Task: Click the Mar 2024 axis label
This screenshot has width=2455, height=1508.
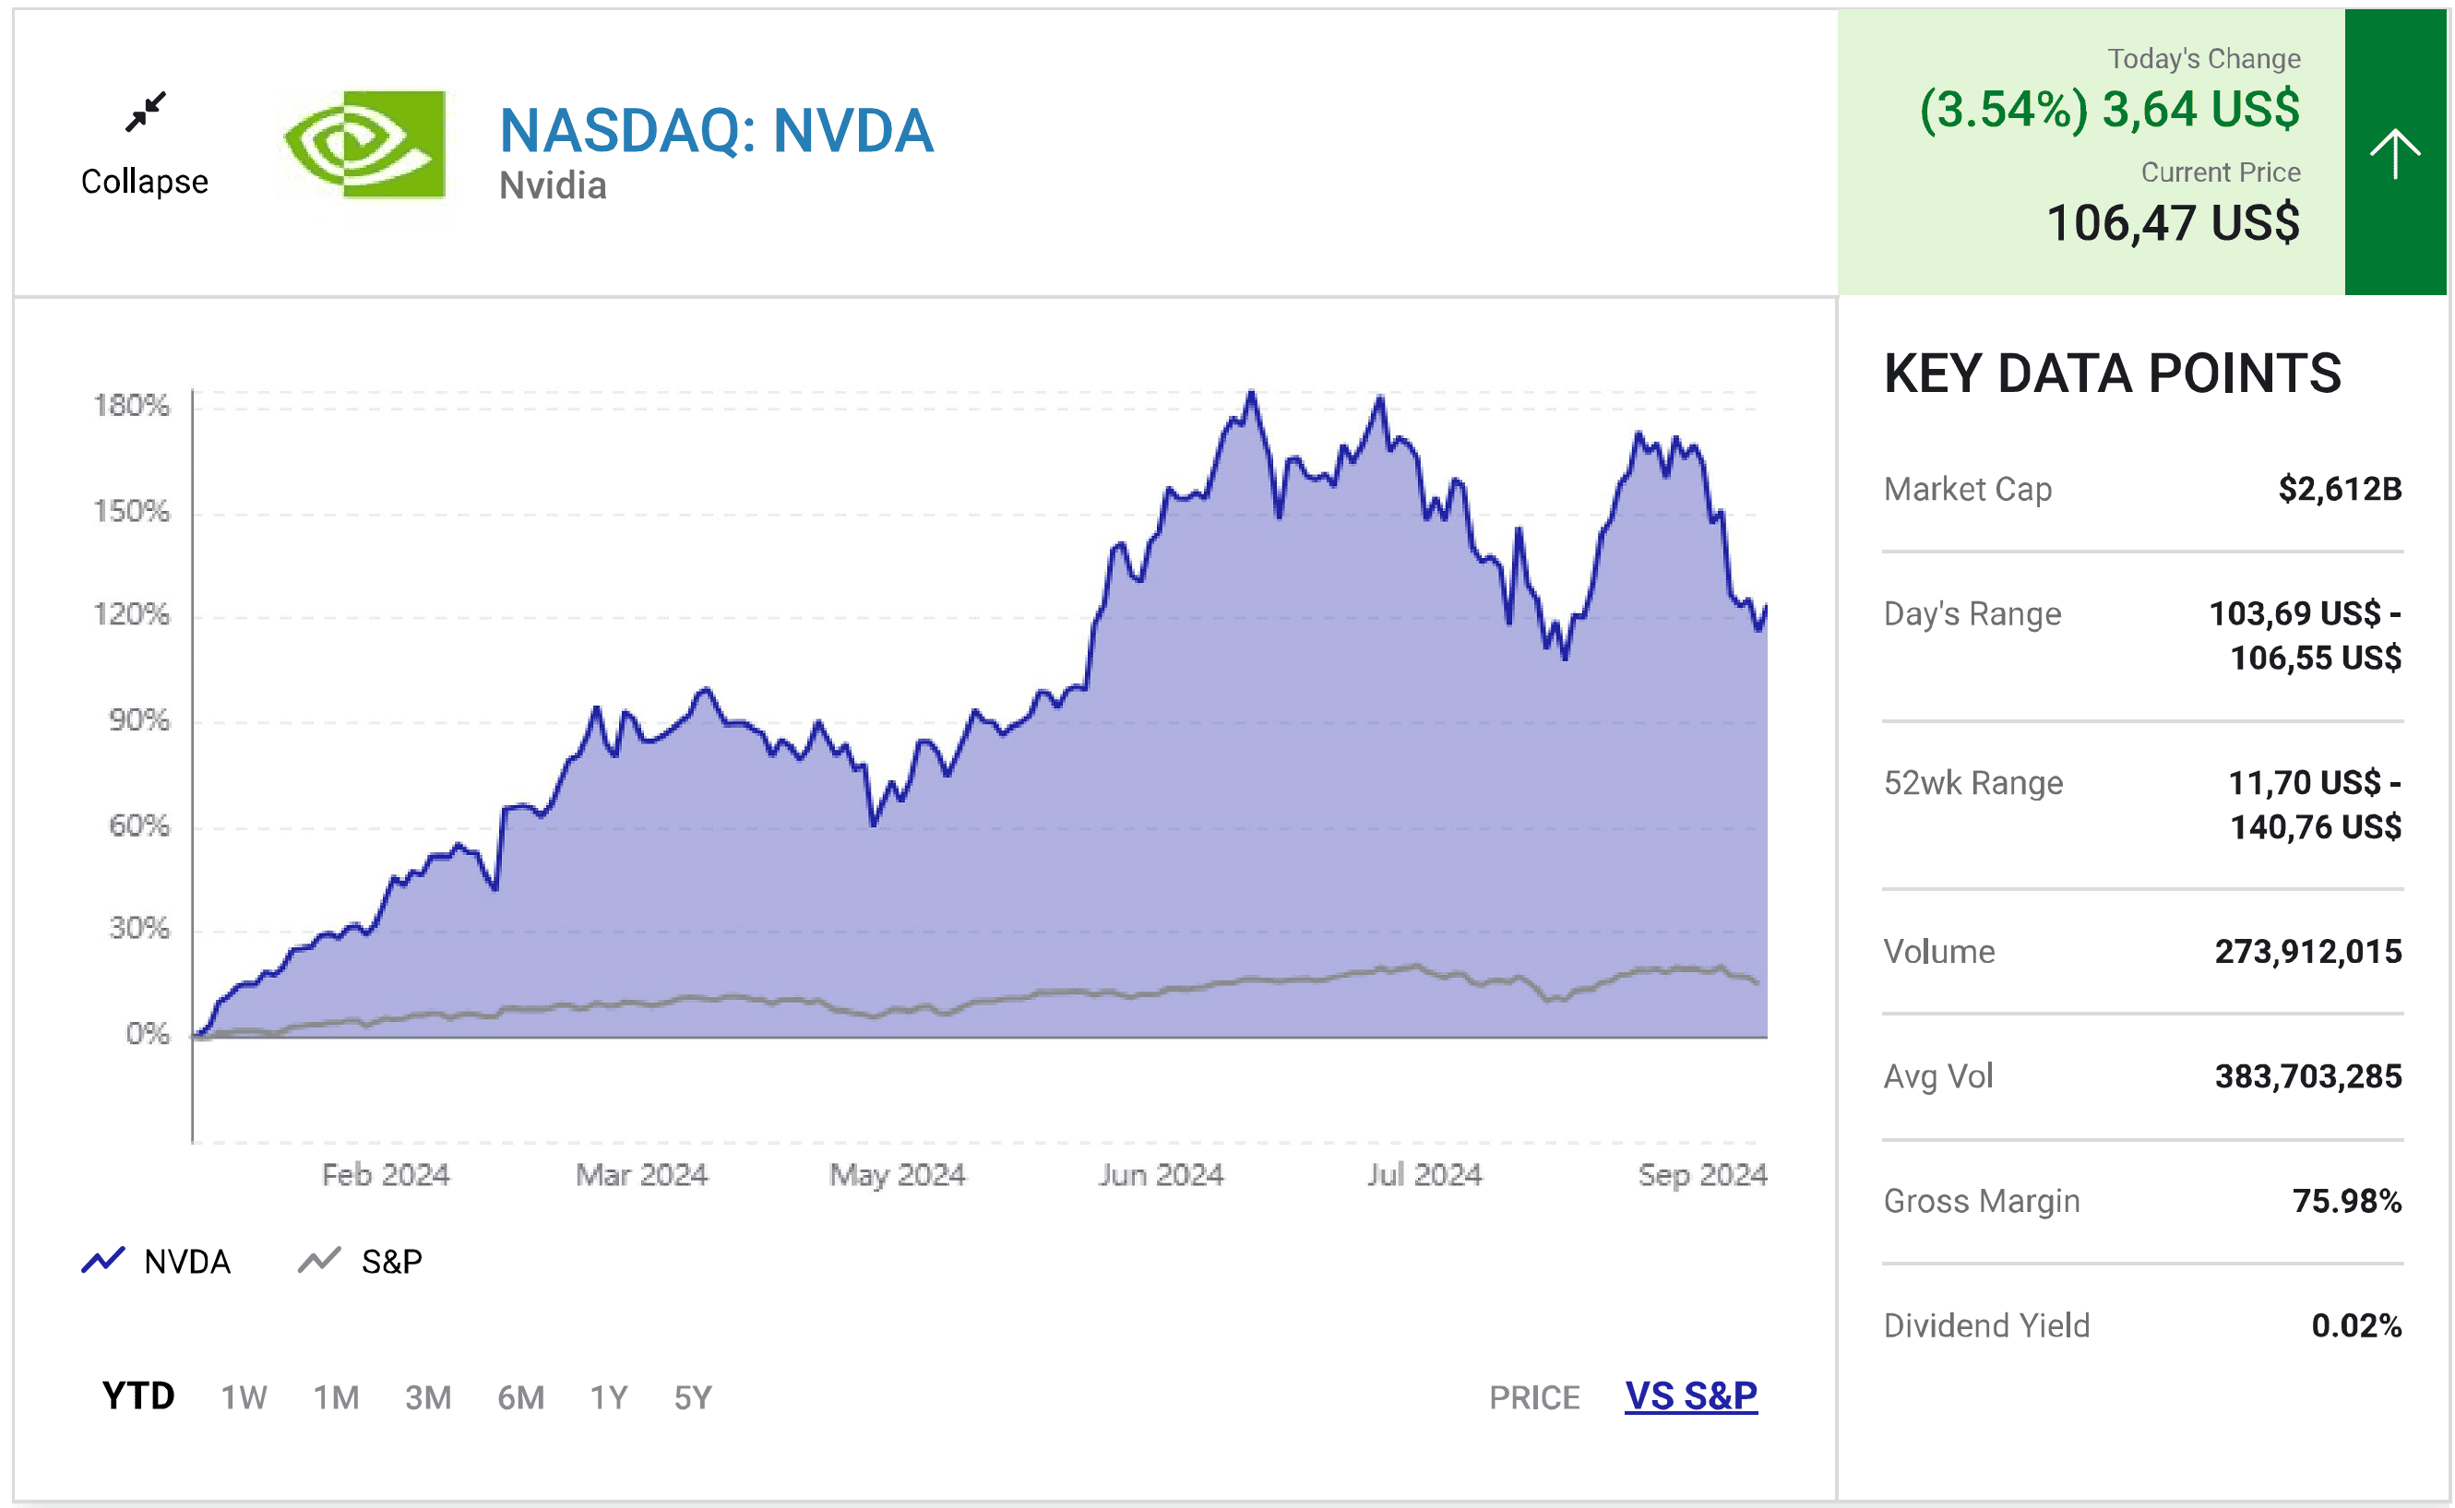Action: coord(641,1175)
